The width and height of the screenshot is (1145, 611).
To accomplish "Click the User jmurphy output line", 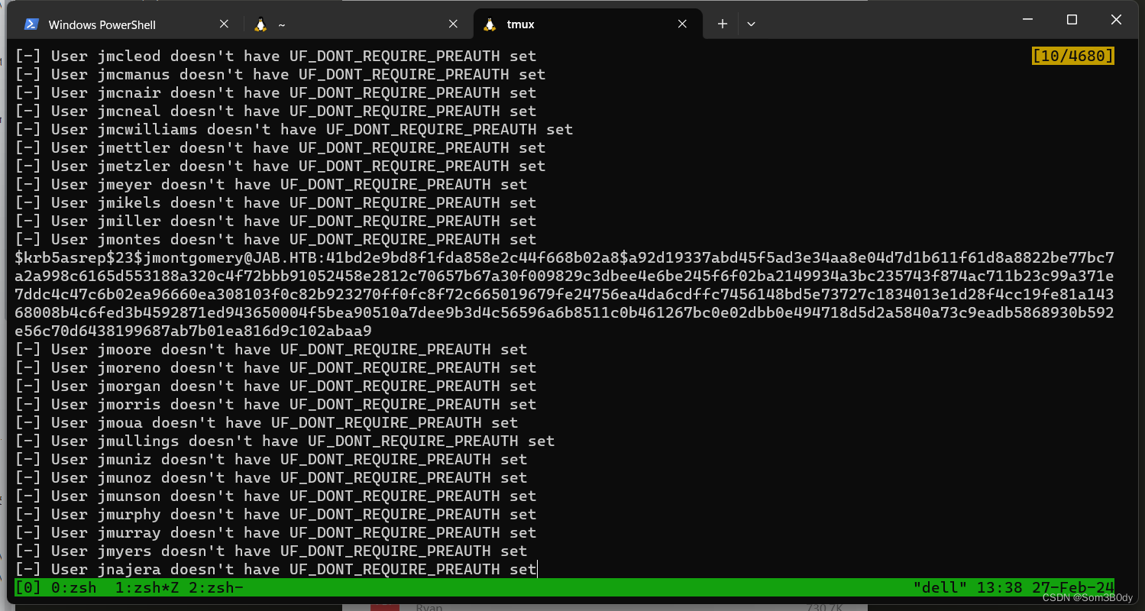I will point(276,514).
